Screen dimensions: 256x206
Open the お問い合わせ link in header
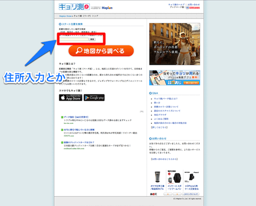194,5
